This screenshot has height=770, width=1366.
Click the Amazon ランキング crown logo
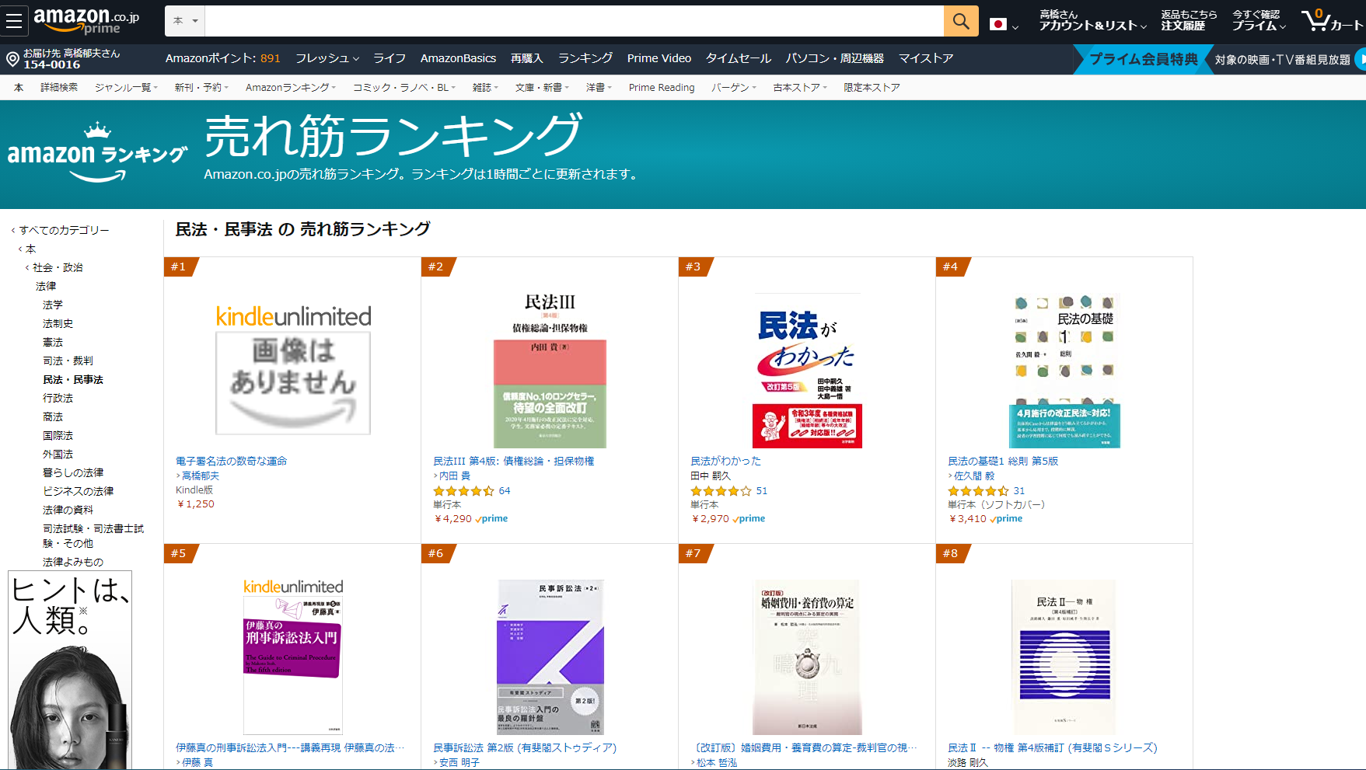(97, 153)
